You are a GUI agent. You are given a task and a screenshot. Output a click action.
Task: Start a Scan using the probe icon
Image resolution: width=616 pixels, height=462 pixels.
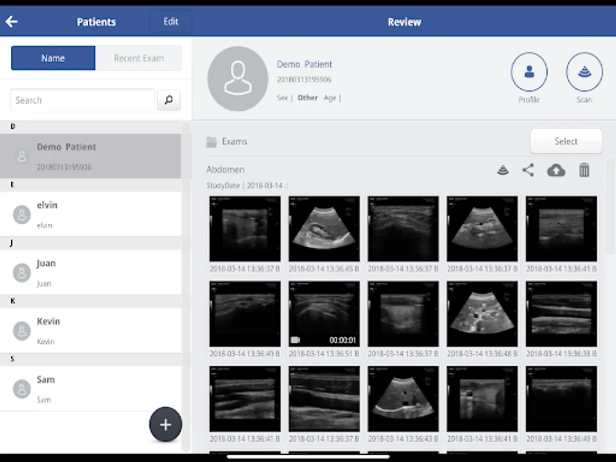[584, 72]
